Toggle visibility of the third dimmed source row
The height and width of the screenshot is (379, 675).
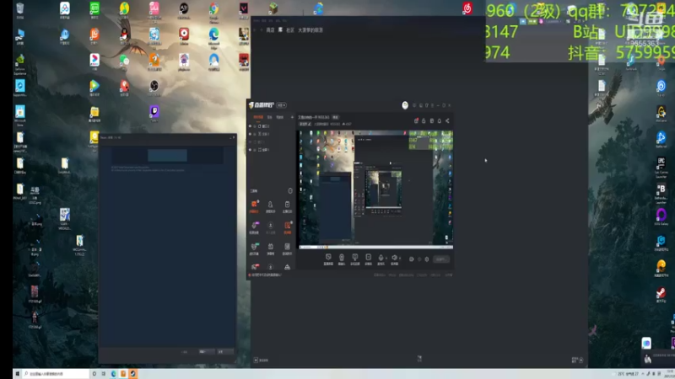[x=250, y=141]
